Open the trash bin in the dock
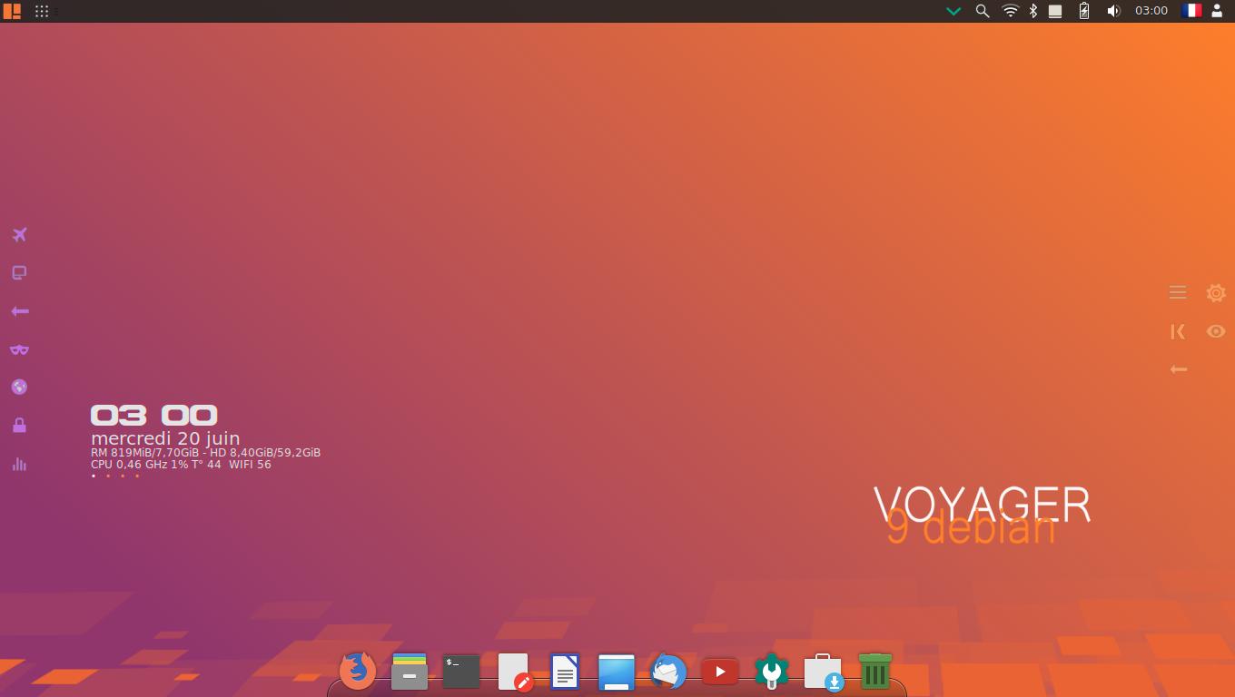 (875, 672)
